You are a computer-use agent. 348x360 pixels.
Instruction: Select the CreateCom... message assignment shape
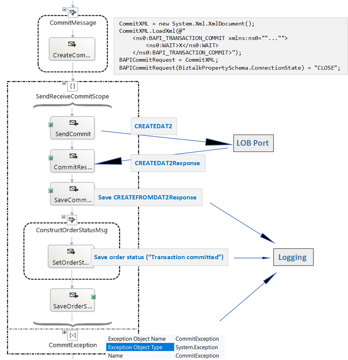click(72, 49)
